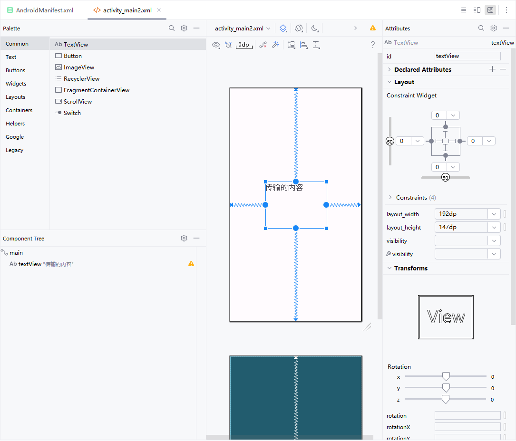Pick RecyclerView from the palette
This screenshot has height=441, width=516.
pos(128,78)
